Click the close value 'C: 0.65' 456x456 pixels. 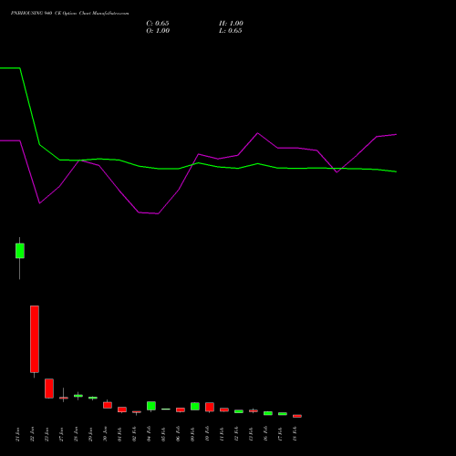[x=158, y=24]
